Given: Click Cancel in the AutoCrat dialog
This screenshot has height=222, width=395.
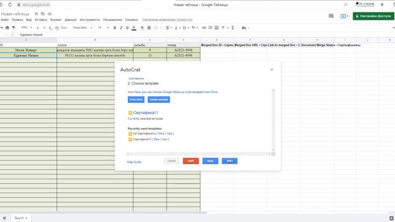Looking at the screenshot, I should pos(172,161).
